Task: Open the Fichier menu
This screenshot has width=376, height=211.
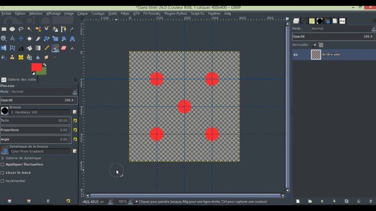Action: coord(6,13)
